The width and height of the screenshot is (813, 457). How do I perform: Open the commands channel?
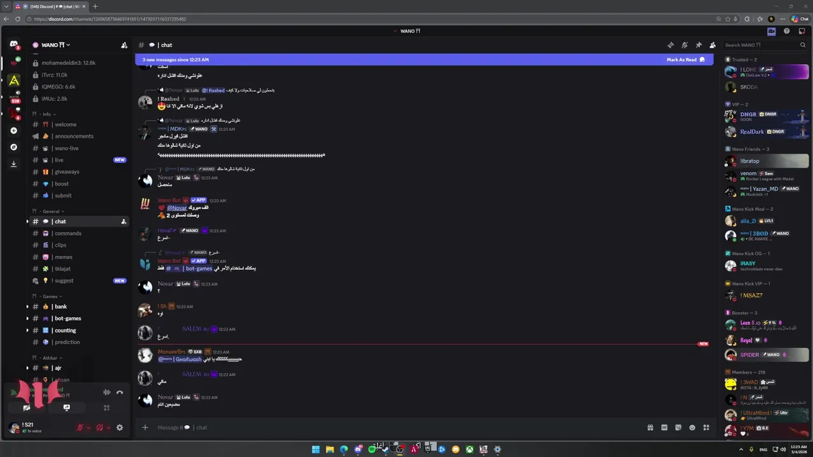pyautogui.click(x=78, y=234)
